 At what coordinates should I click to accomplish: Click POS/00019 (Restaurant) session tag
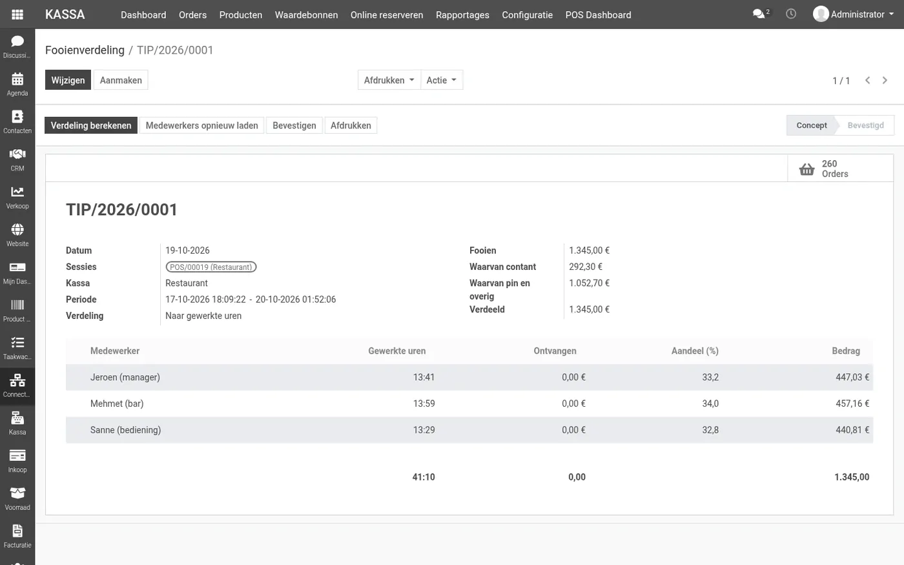(211, 267)
